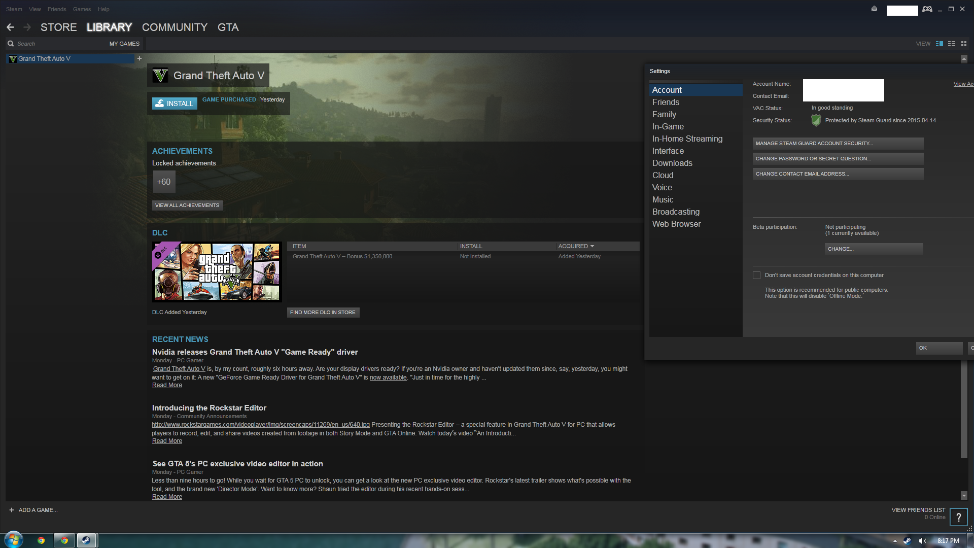Open the Acquired column sort arrow
The height and width of the screenshot is (548, 974).
592,246
